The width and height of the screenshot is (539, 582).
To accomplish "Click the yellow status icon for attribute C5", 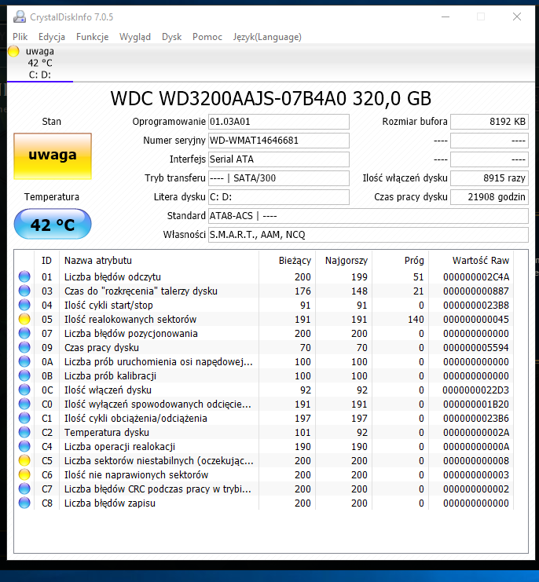I will [x=24, y=460].
